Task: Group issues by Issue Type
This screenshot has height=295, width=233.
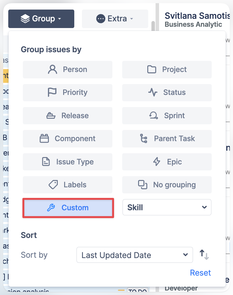Action: tap(68, 162)
